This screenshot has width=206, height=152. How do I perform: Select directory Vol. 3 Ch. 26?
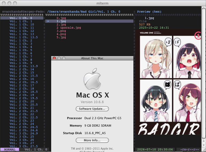[x=22, y=140]
